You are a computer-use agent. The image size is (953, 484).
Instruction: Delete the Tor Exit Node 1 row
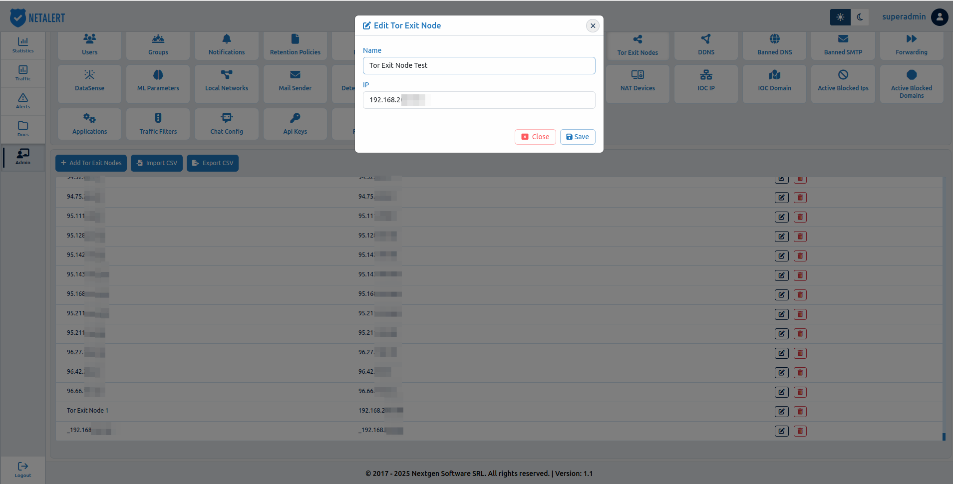tap(800, 412)
